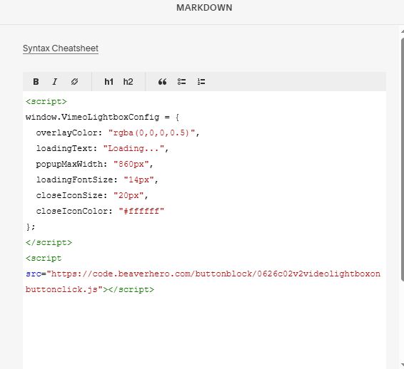404x369 pixels.
Task: Apply h1 heading style
Action: coord(108,82)
